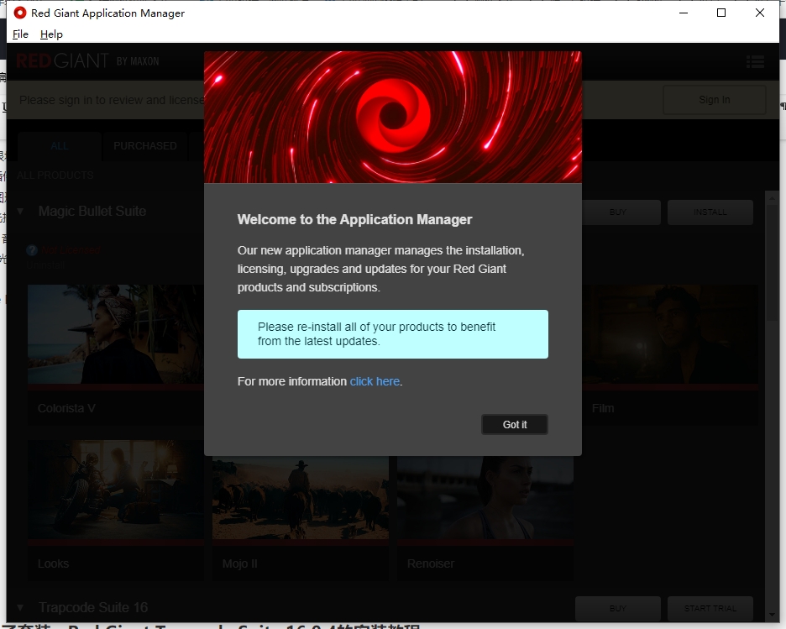Click the Red Giant logo in title bar
Viewport: 786px width, 629px height.
(x=19, y=13)
